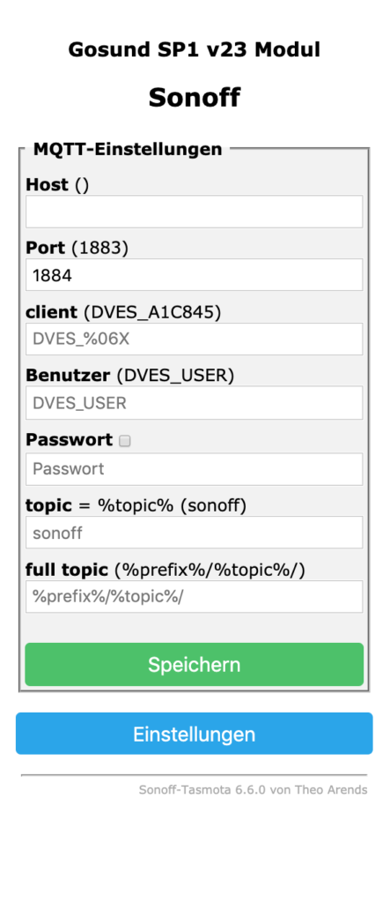Click the bold Host label
The image size is (390, 903).
click(x=48, y=185)
